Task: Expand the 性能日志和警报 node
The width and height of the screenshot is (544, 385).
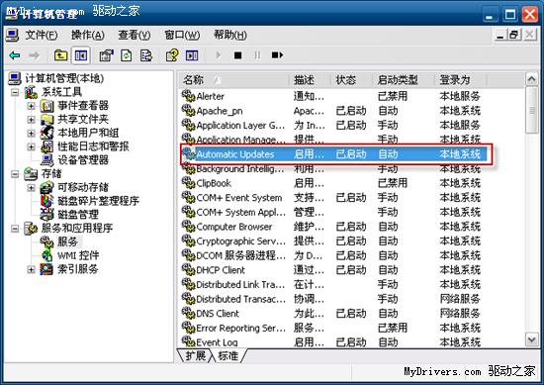Action: [31, 146]
